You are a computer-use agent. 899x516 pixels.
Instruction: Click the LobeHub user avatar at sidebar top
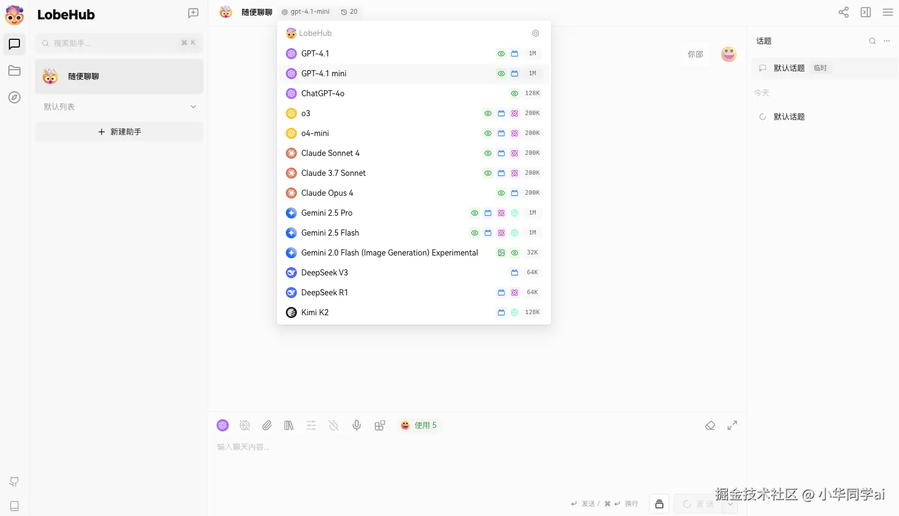14,15
